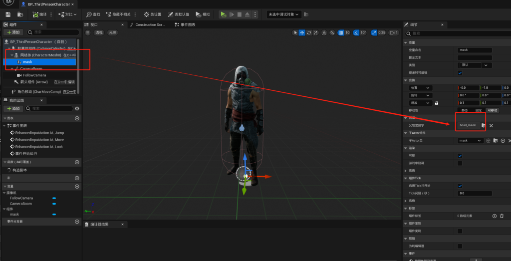Select 网格体 (CharacterMesh0) component
Screen dimensions: 511x261
pyautogui.click(x=41, y=55)
